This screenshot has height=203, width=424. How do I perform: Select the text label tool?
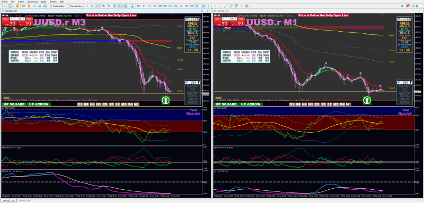pos(242,6)
